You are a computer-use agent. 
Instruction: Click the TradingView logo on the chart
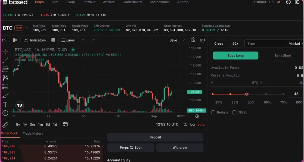coord(20,106)
